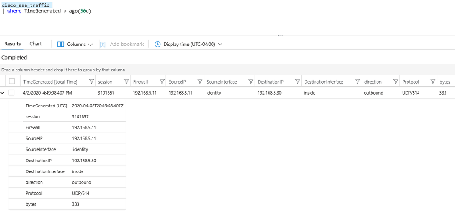
Task: Filter the TimeGenerated column
Action: [x=91, y=81]
